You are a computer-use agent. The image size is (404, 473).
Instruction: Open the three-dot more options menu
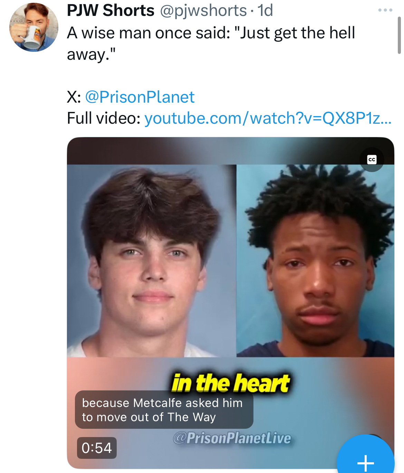(385, 10)
